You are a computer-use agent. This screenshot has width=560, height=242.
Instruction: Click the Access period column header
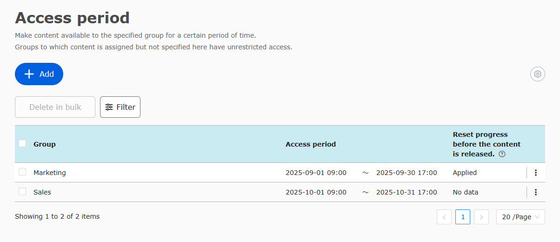coord(311,144)
